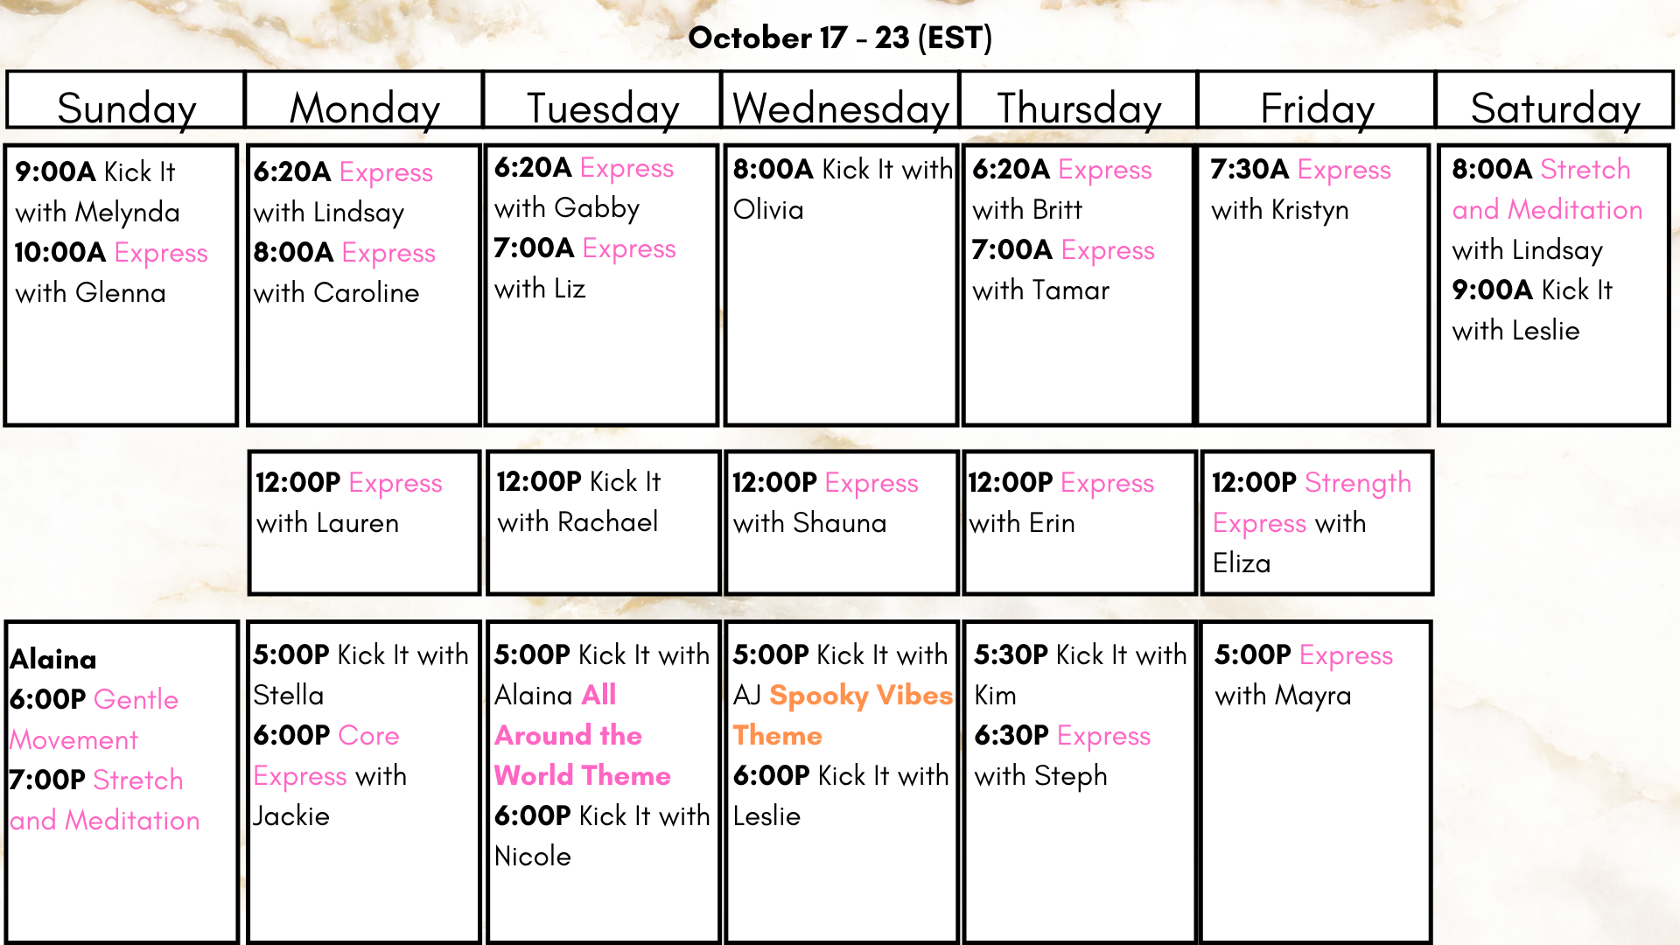The width and height of the screenshot is (1680, 945).
Task: Choose Monday 6:20A Express with Lindsay
Action: pos(343,192)
